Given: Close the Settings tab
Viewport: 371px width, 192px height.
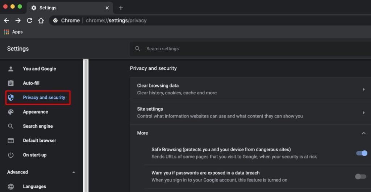Looking at the screenshot, I should pyautogui.click(x=107, y=8).
